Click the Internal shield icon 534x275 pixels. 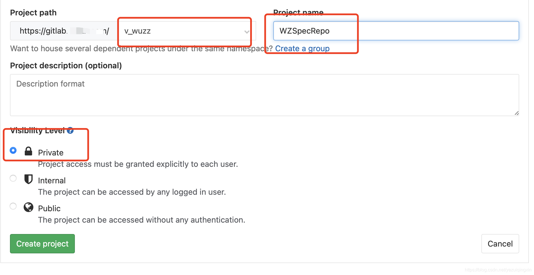tap(28, 179)
